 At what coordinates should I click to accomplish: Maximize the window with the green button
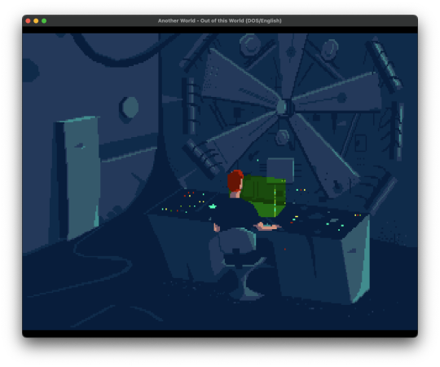point(44,20)
